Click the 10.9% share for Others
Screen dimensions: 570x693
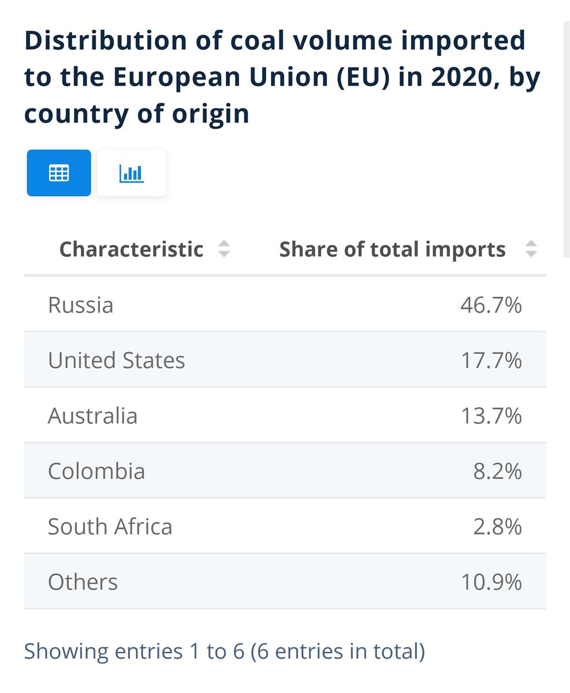[491, 582]
